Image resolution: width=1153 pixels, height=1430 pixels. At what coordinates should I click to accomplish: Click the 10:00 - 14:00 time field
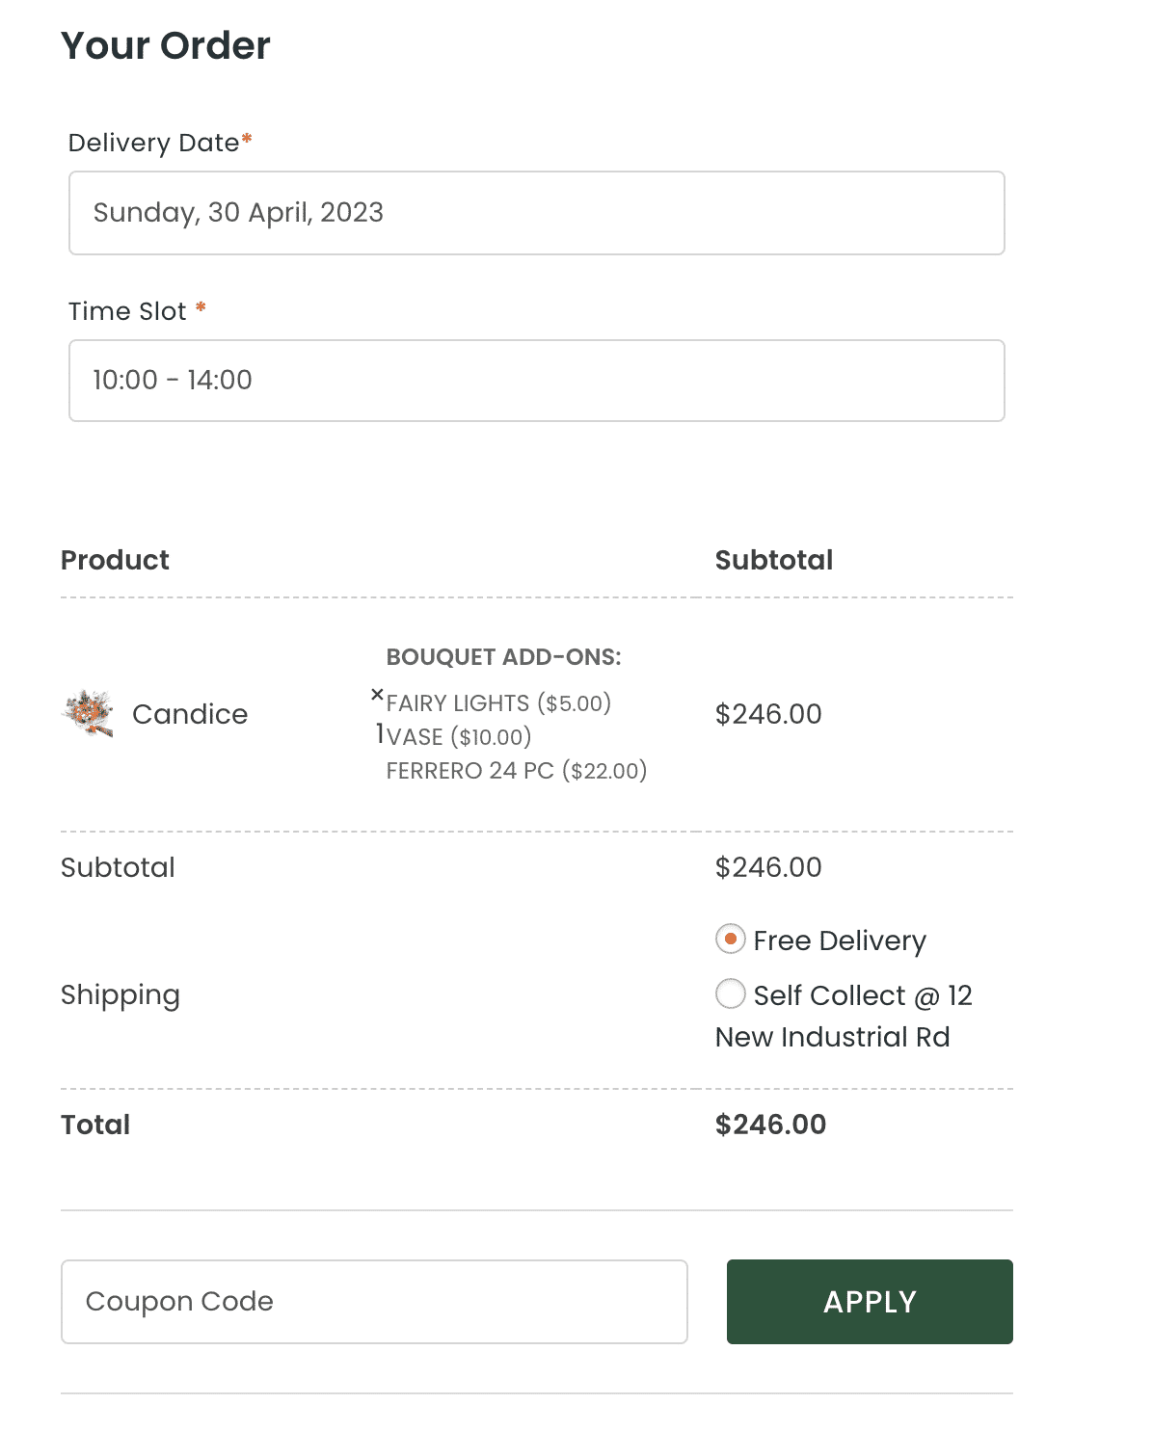(537, 380)
